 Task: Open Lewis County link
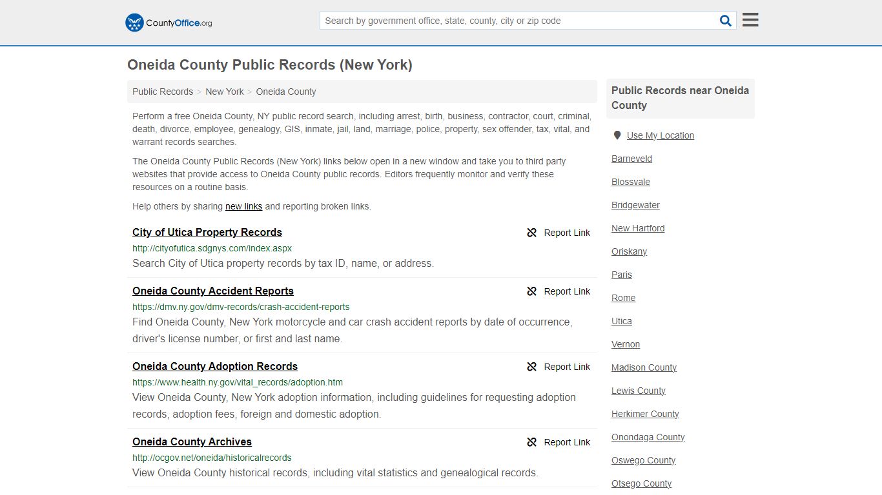point(639,391)
